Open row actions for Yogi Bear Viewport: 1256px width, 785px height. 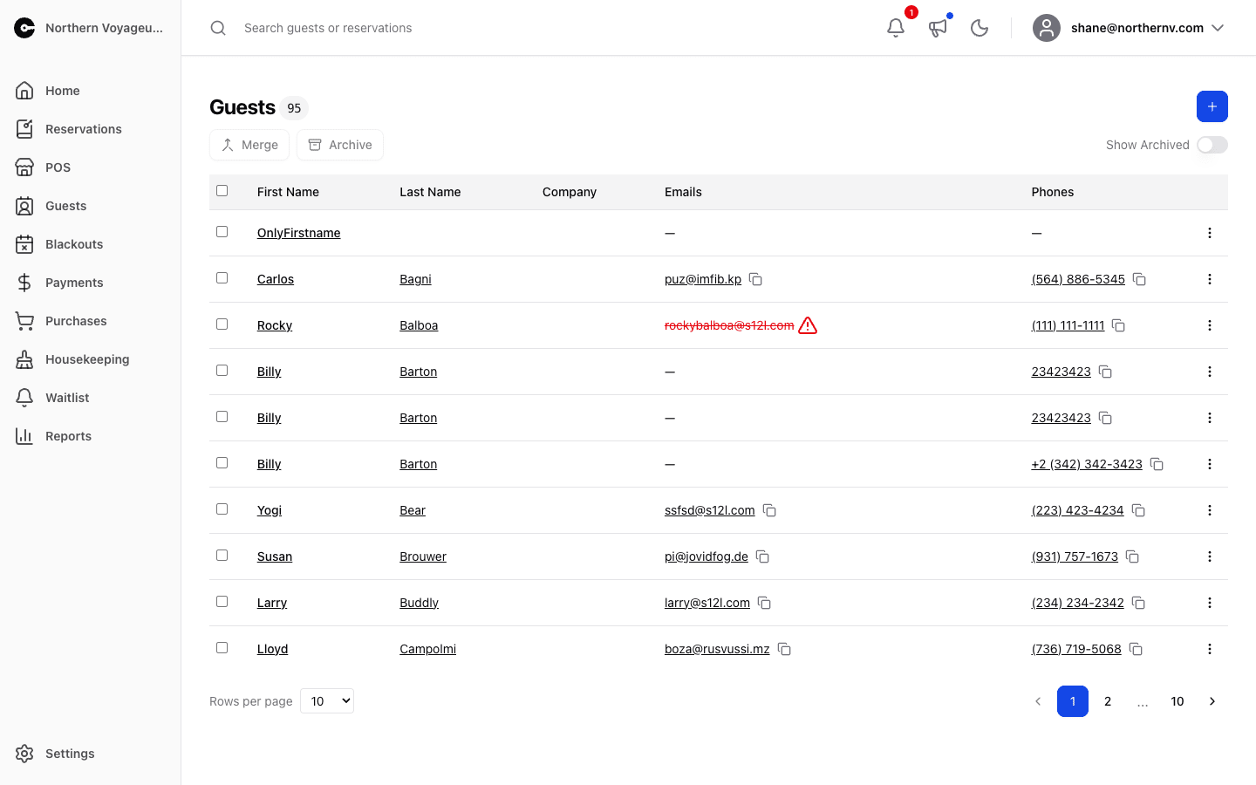coord(1209,510)
